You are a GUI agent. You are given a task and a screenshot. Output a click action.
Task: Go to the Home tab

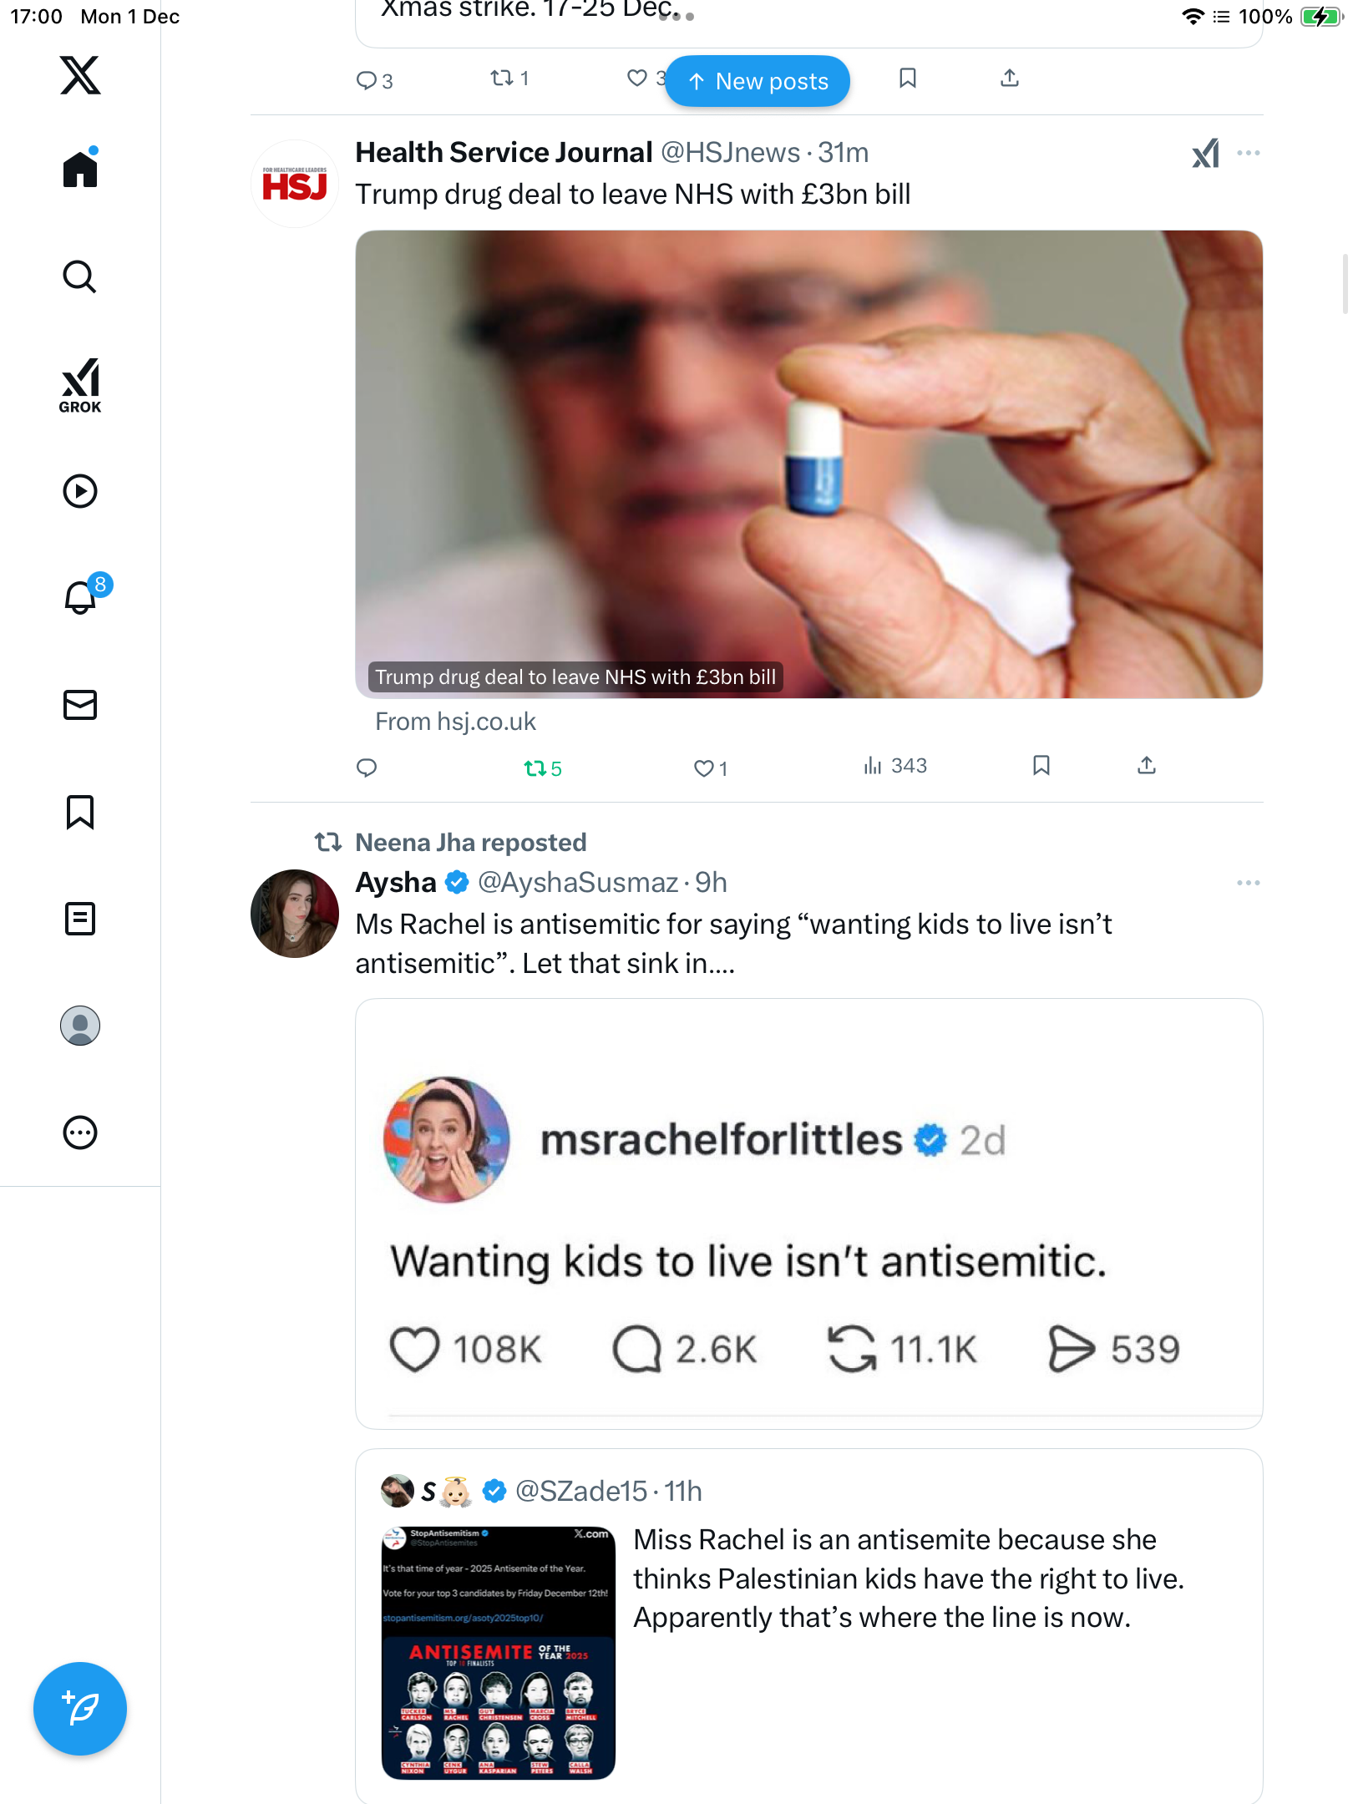80,170
